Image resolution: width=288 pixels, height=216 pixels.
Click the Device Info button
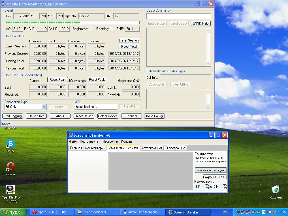coord(37,116)
